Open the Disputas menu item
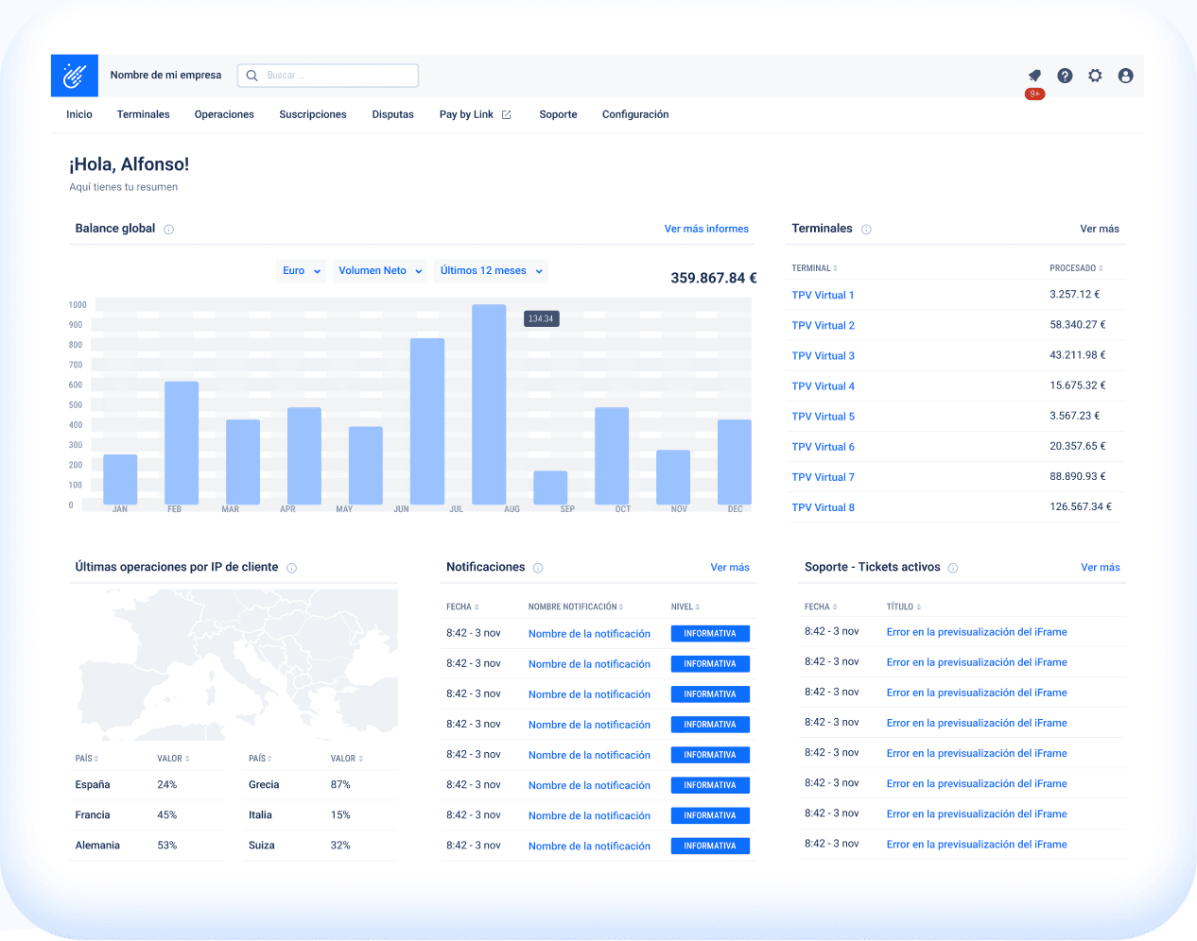This screenshot has height=941, width=1197. tap(392, 115)
